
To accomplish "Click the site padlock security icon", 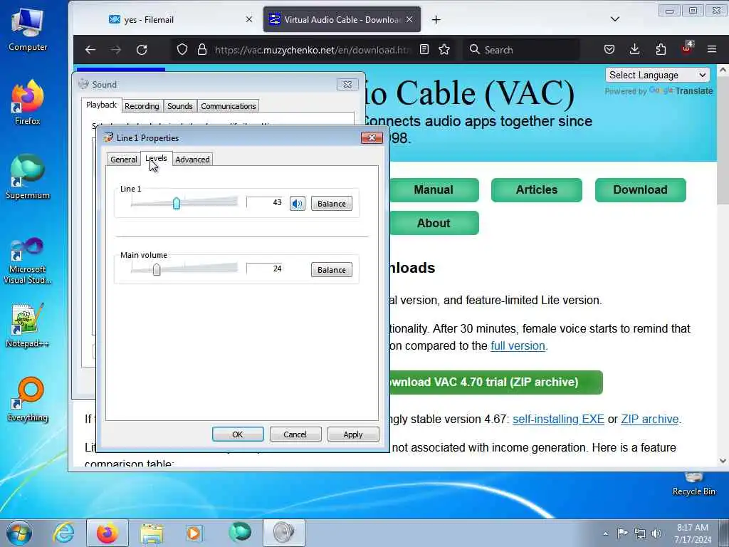I will click(x=201, y=49).
